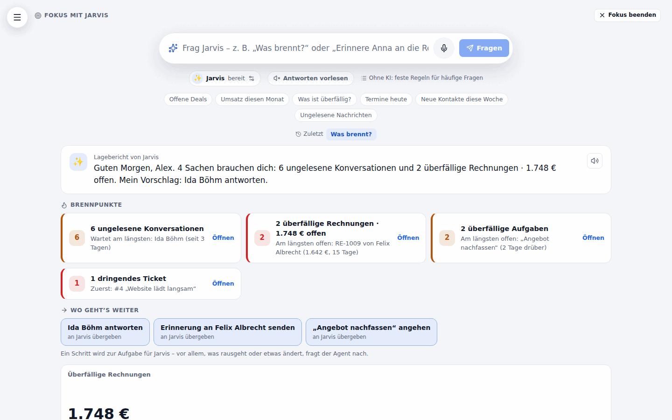Click the FOKUS MIT JARVIS title
Screen dimensions: 672x420
[x=76, y=15]
